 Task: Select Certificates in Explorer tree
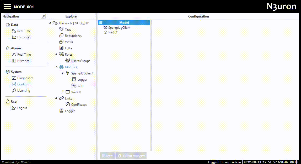tap(79, 104)
